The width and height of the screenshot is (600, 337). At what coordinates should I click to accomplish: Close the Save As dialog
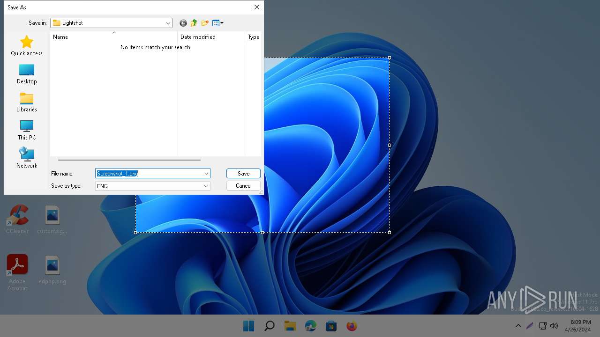(257, 7)
